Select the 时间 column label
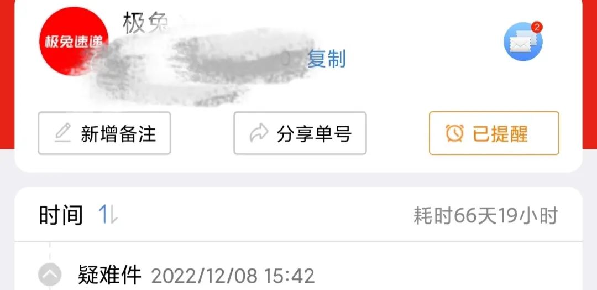Screen dimensions: 597x290 pos(61,215)
